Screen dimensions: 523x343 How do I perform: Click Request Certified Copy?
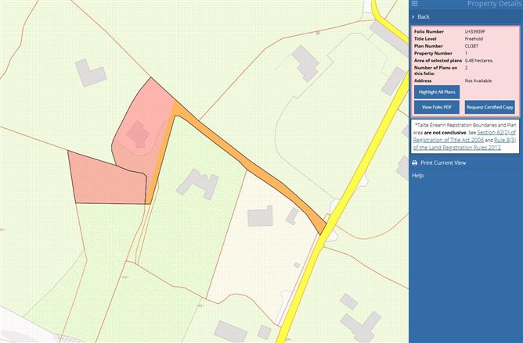click(x=489, y=106)
